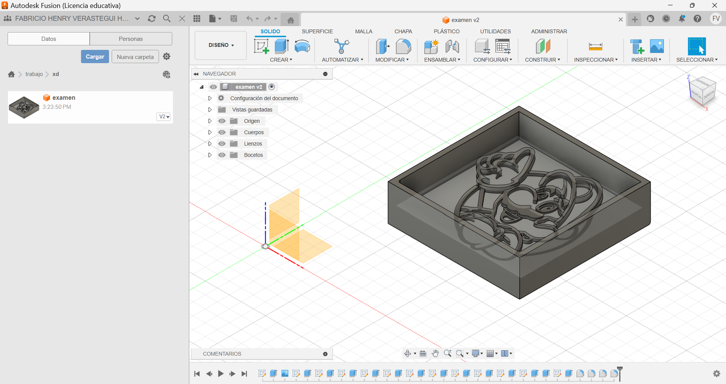Screen dimensions: 726x384
Task: Open data panel settings gear
Action: click(x=167, y=56)
